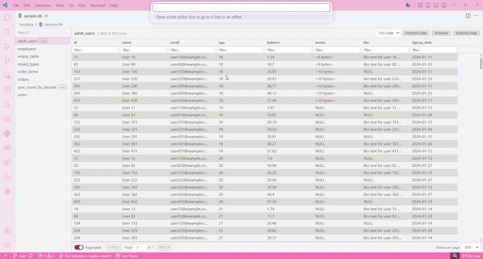Screen dimensions: 483x259
Task: Open the Selection menu
Action: click(43, 5)
